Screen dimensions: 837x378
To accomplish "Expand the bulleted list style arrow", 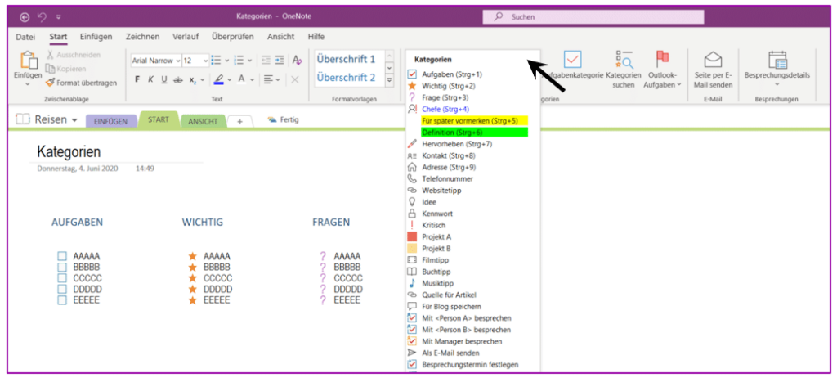I will click(227, 61).
